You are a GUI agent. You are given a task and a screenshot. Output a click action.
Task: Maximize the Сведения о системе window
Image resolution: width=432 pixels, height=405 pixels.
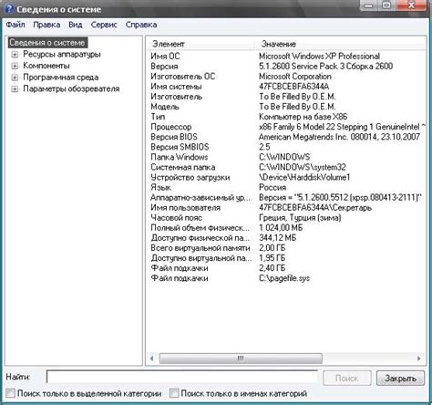386,5
